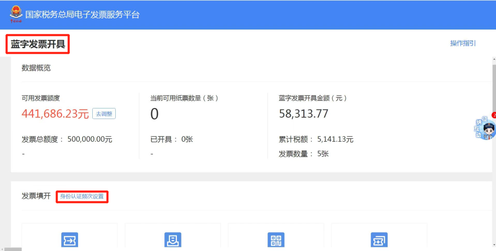Open 身份认证频次设置 link

pyautogui.click(x=82, y=197)
